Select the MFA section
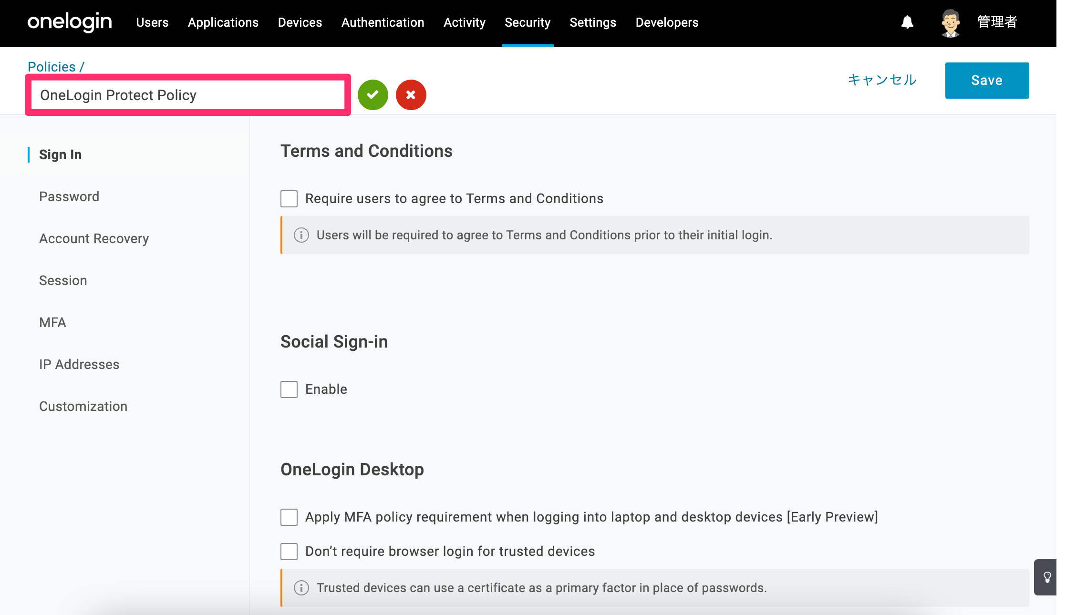Image resolution: width=1076 pixels, height=615 pixels. point(52,323)
